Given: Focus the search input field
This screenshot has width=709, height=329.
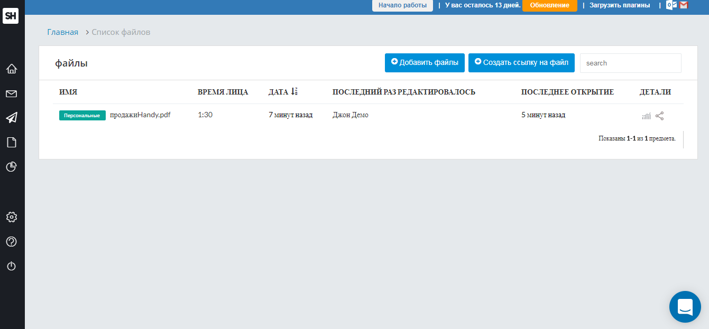Looking at the screenshot, I should [x=631, y=63].
